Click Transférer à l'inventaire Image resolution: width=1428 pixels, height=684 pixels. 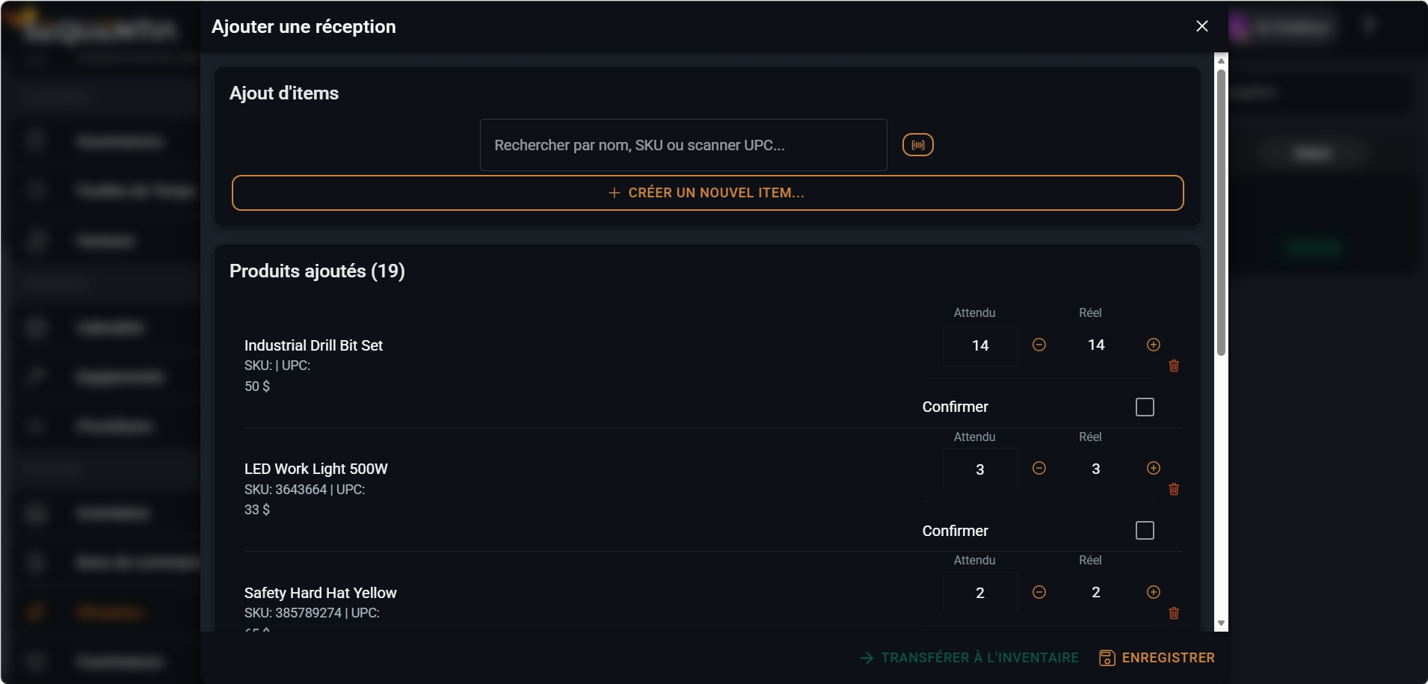coord(969,658)
